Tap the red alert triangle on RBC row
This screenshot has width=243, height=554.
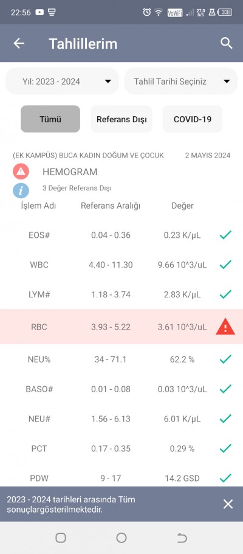pyautogui.click(x=225, y=327)
